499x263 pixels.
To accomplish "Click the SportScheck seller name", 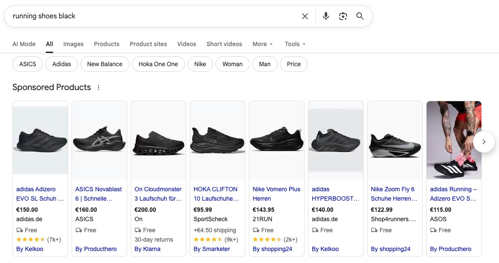I will [x=211, y=219].
